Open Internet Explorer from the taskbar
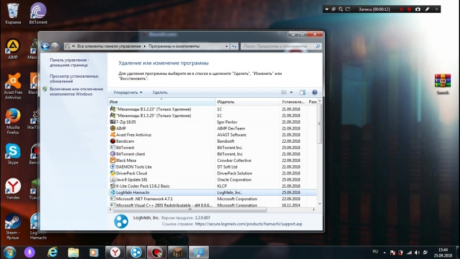The width and height of the screenshot is (460, 259). pyautogui.click(x=53, y=252)
